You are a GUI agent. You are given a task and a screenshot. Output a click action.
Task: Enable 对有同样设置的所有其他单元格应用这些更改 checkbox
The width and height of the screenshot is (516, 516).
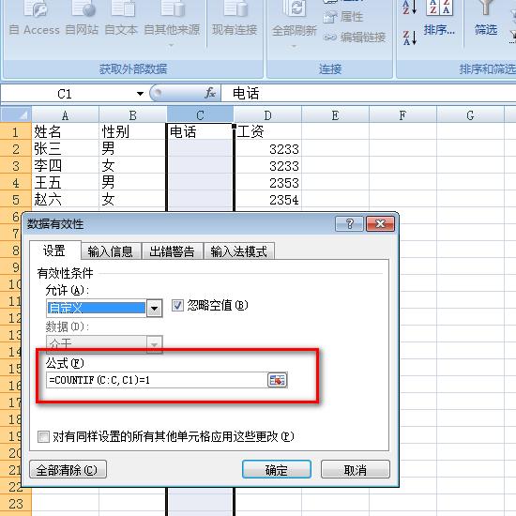coord(43,436)
